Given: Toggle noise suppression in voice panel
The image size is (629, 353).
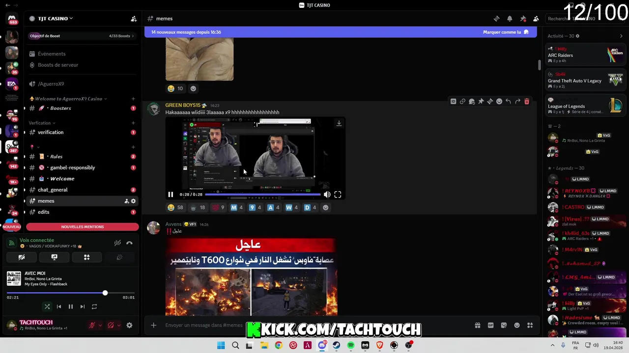Looking at the screenshot, I should (117, 243).
